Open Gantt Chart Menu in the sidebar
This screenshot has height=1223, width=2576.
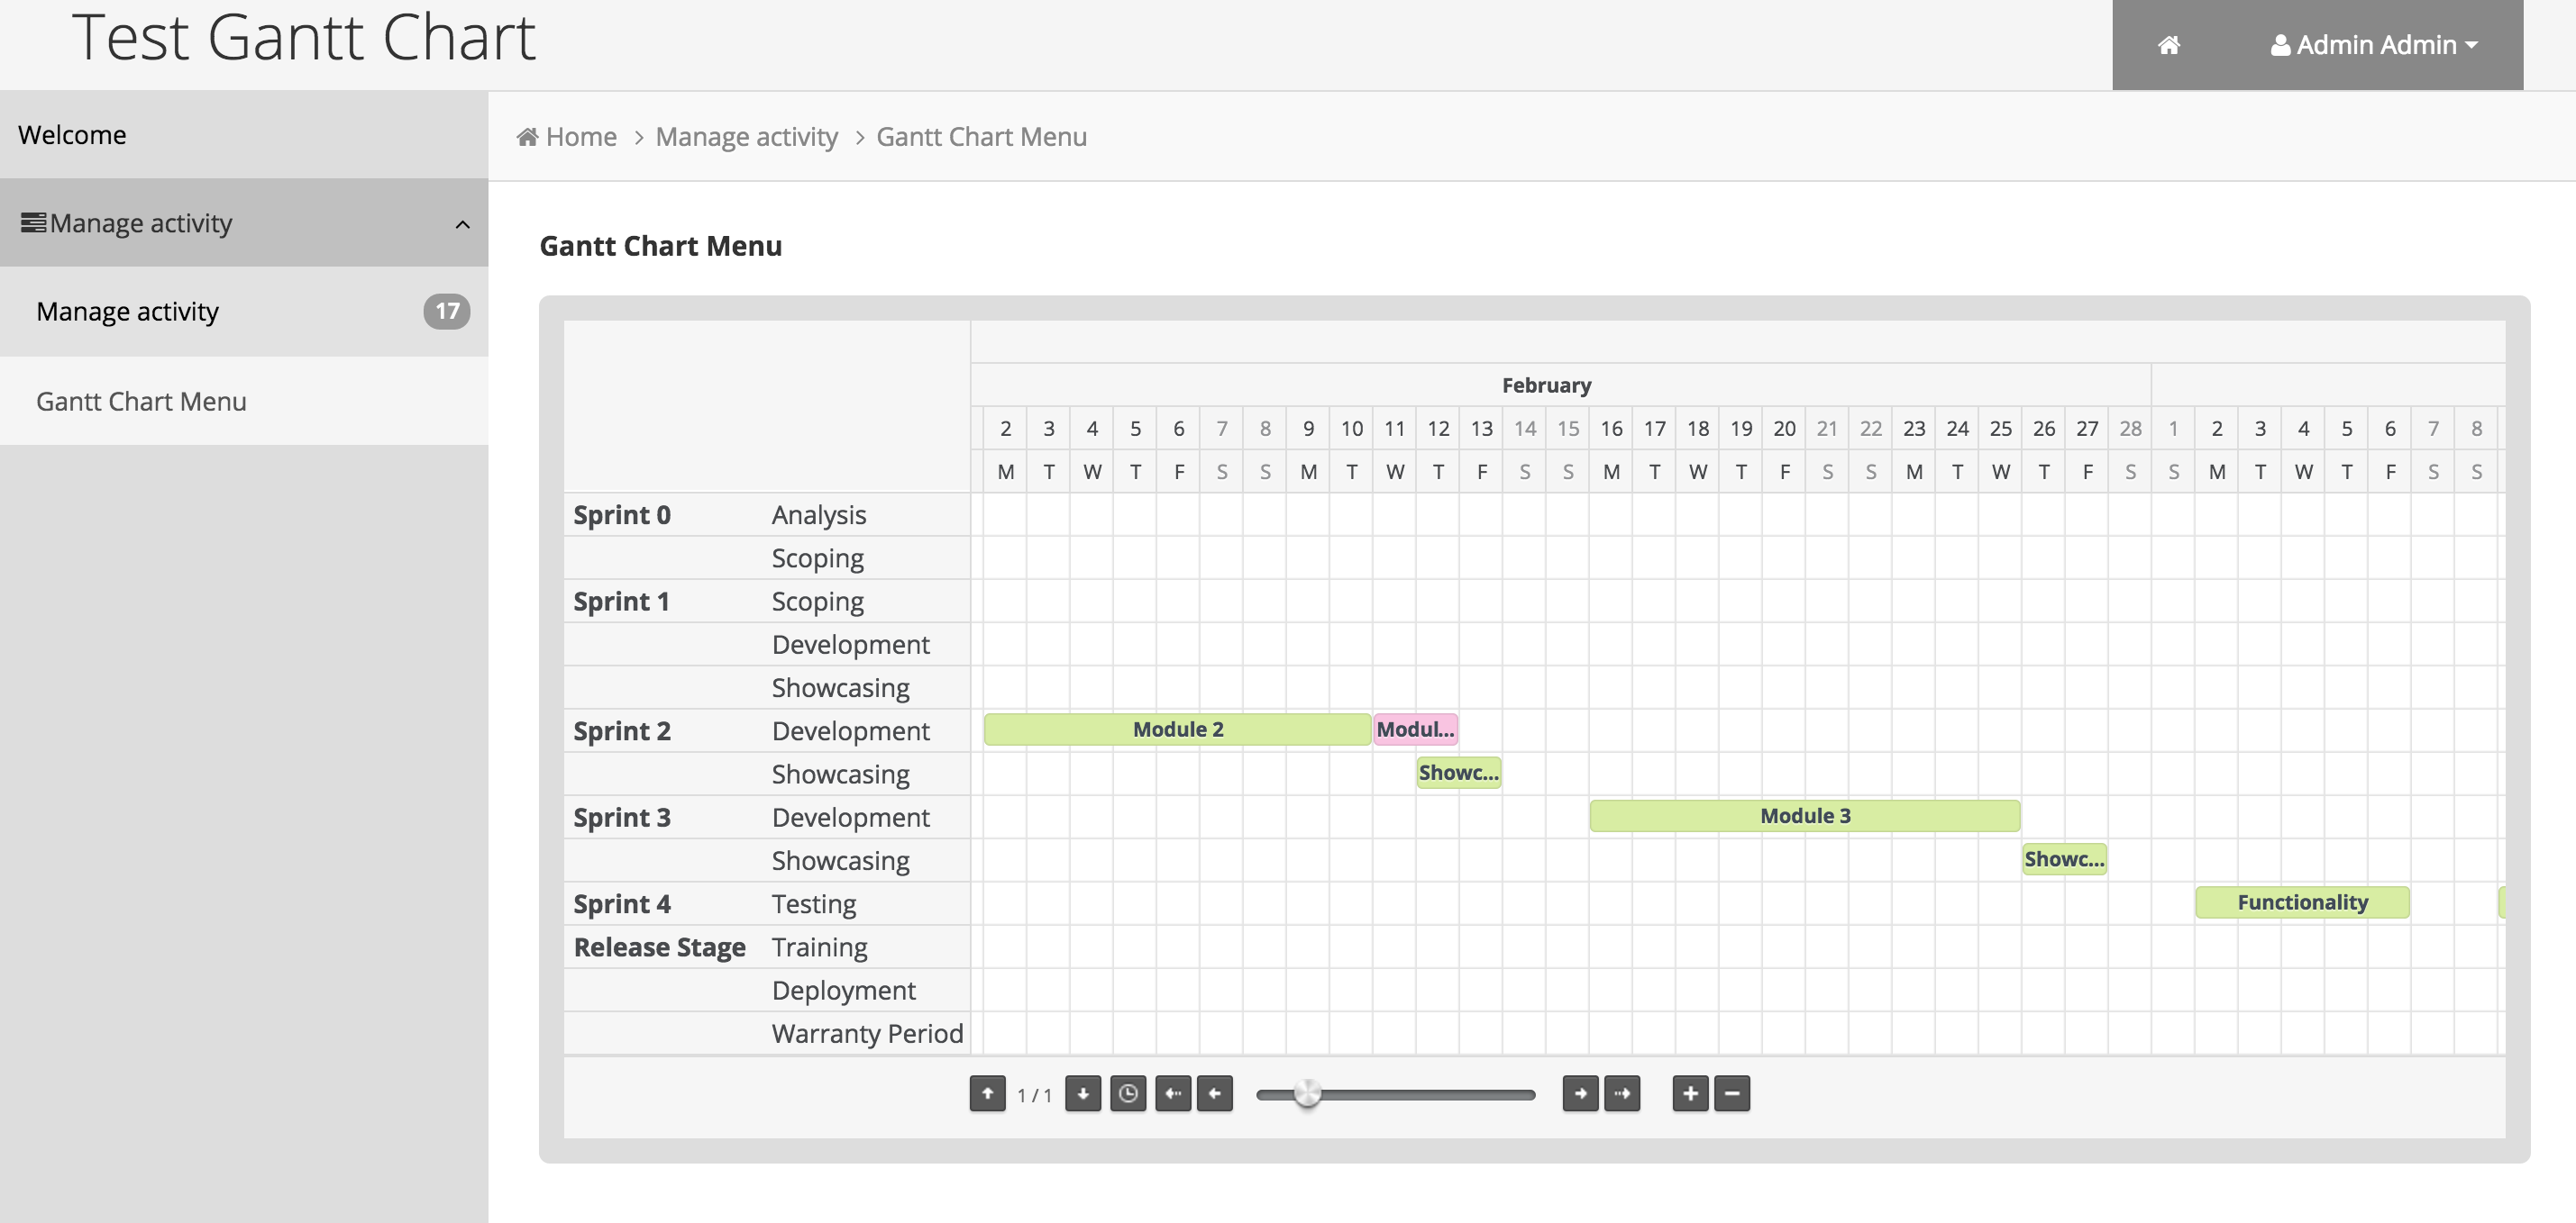141,402
